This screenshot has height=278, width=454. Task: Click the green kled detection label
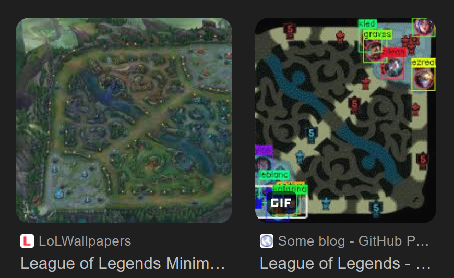point(367,23)
